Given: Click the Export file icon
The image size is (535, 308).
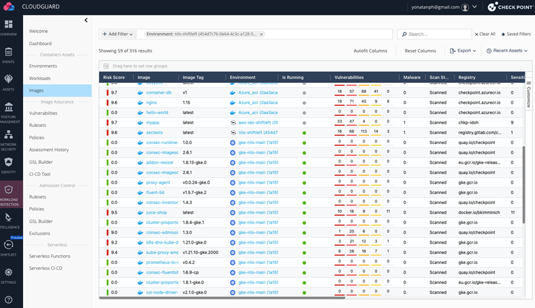Looking at the screenshot, I should click(453, 51).
